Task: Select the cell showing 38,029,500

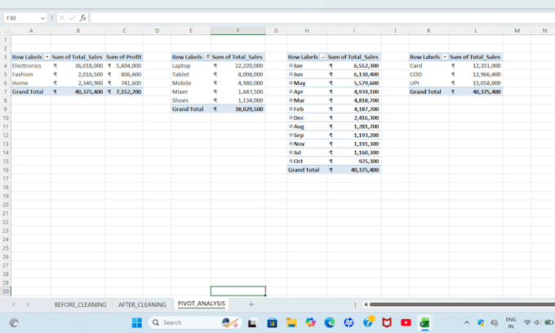Action: click(238, 109)
